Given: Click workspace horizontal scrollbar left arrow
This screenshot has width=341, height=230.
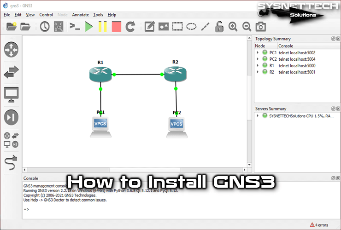Looking at the screenshot, I should (x=24, y=170).
